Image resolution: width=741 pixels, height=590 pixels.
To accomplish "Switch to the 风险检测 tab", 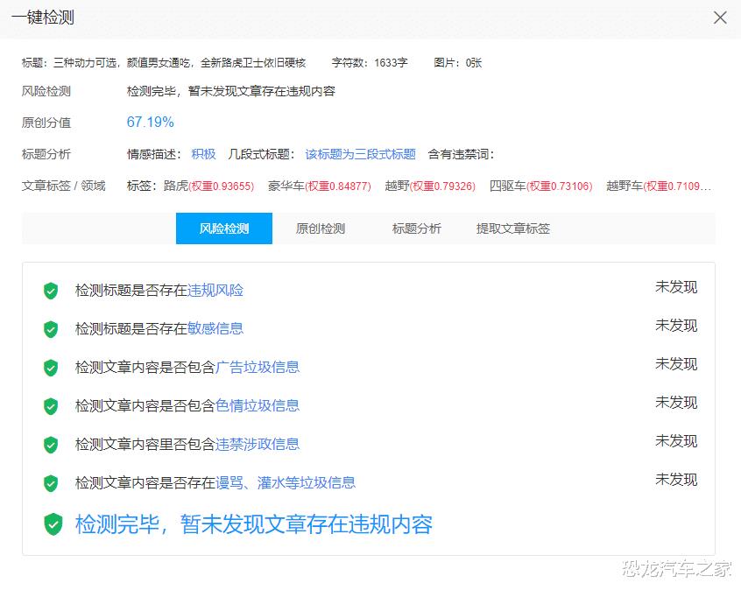I will (224, 228).
